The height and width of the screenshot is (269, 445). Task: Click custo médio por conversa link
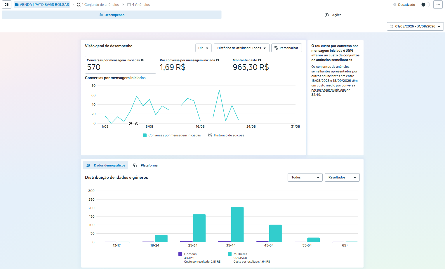[x=333, y=88]
